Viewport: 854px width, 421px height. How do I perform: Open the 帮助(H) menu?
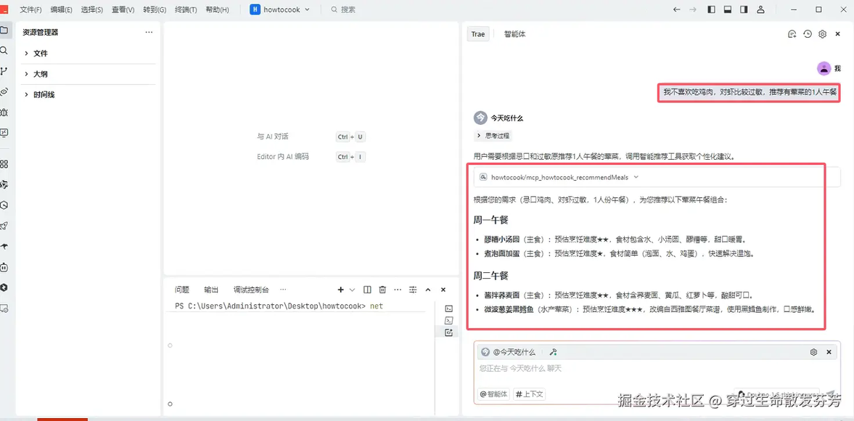218,10
